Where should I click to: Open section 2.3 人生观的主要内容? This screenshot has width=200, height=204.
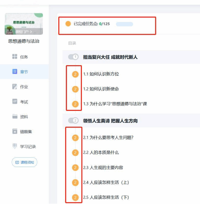pyautogui.click(x=103, y=167)
